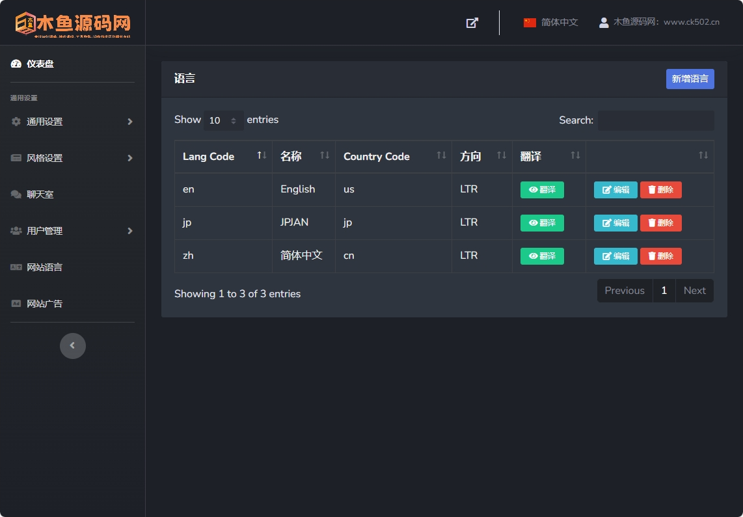Expand the 风格设置 submenu chevron

coord(130,158)
